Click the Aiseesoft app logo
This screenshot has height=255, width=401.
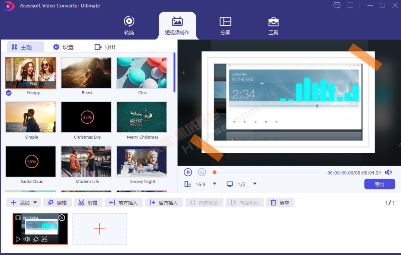tap(9, 6)
